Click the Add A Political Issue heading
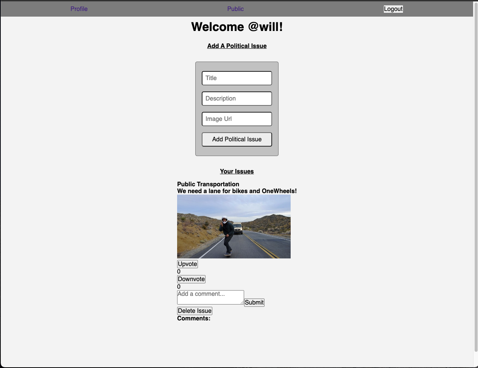 coord(236,46)
